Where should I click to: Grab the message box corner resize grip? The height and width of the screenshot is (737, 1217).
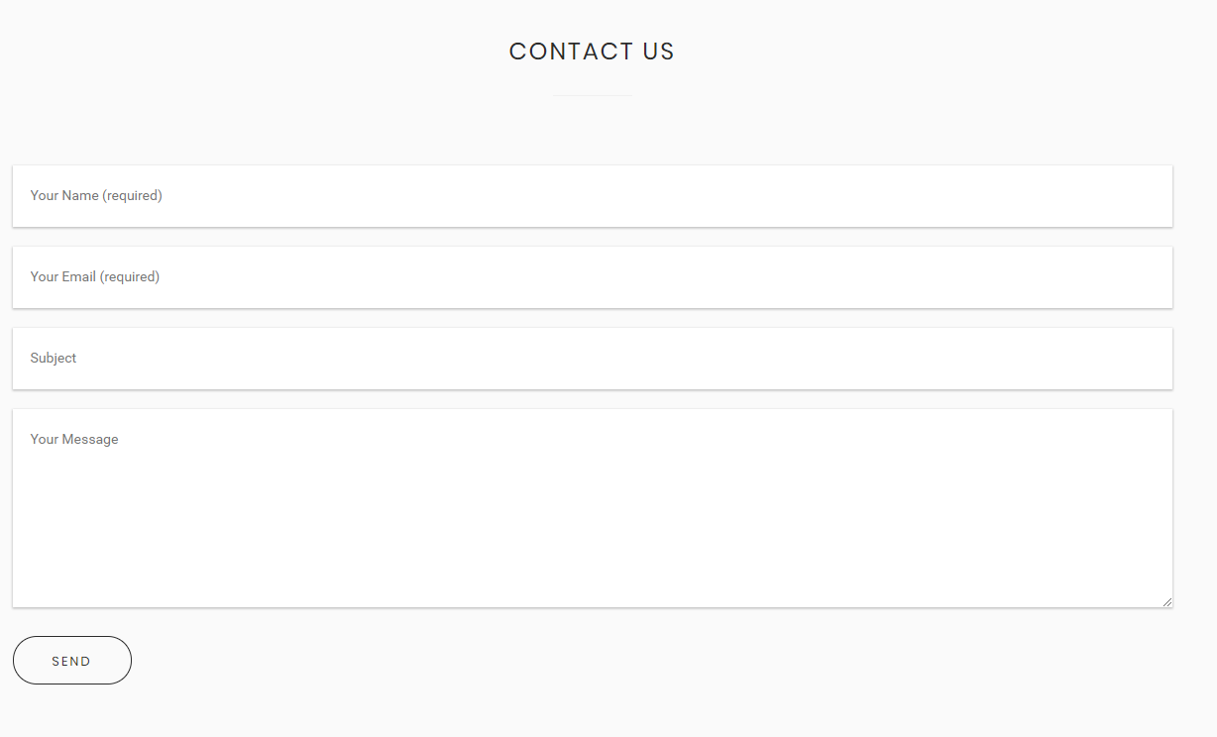point(1167,601)
